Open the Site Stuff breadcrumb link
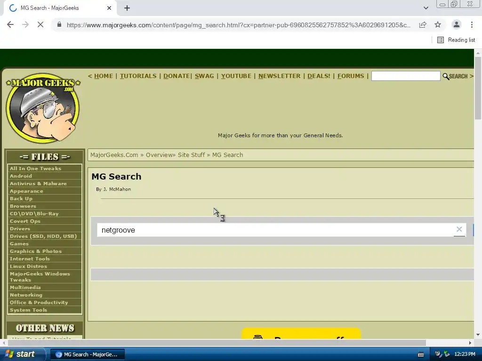The height and width of the screenshot is (361, 482). click(191, 155)
